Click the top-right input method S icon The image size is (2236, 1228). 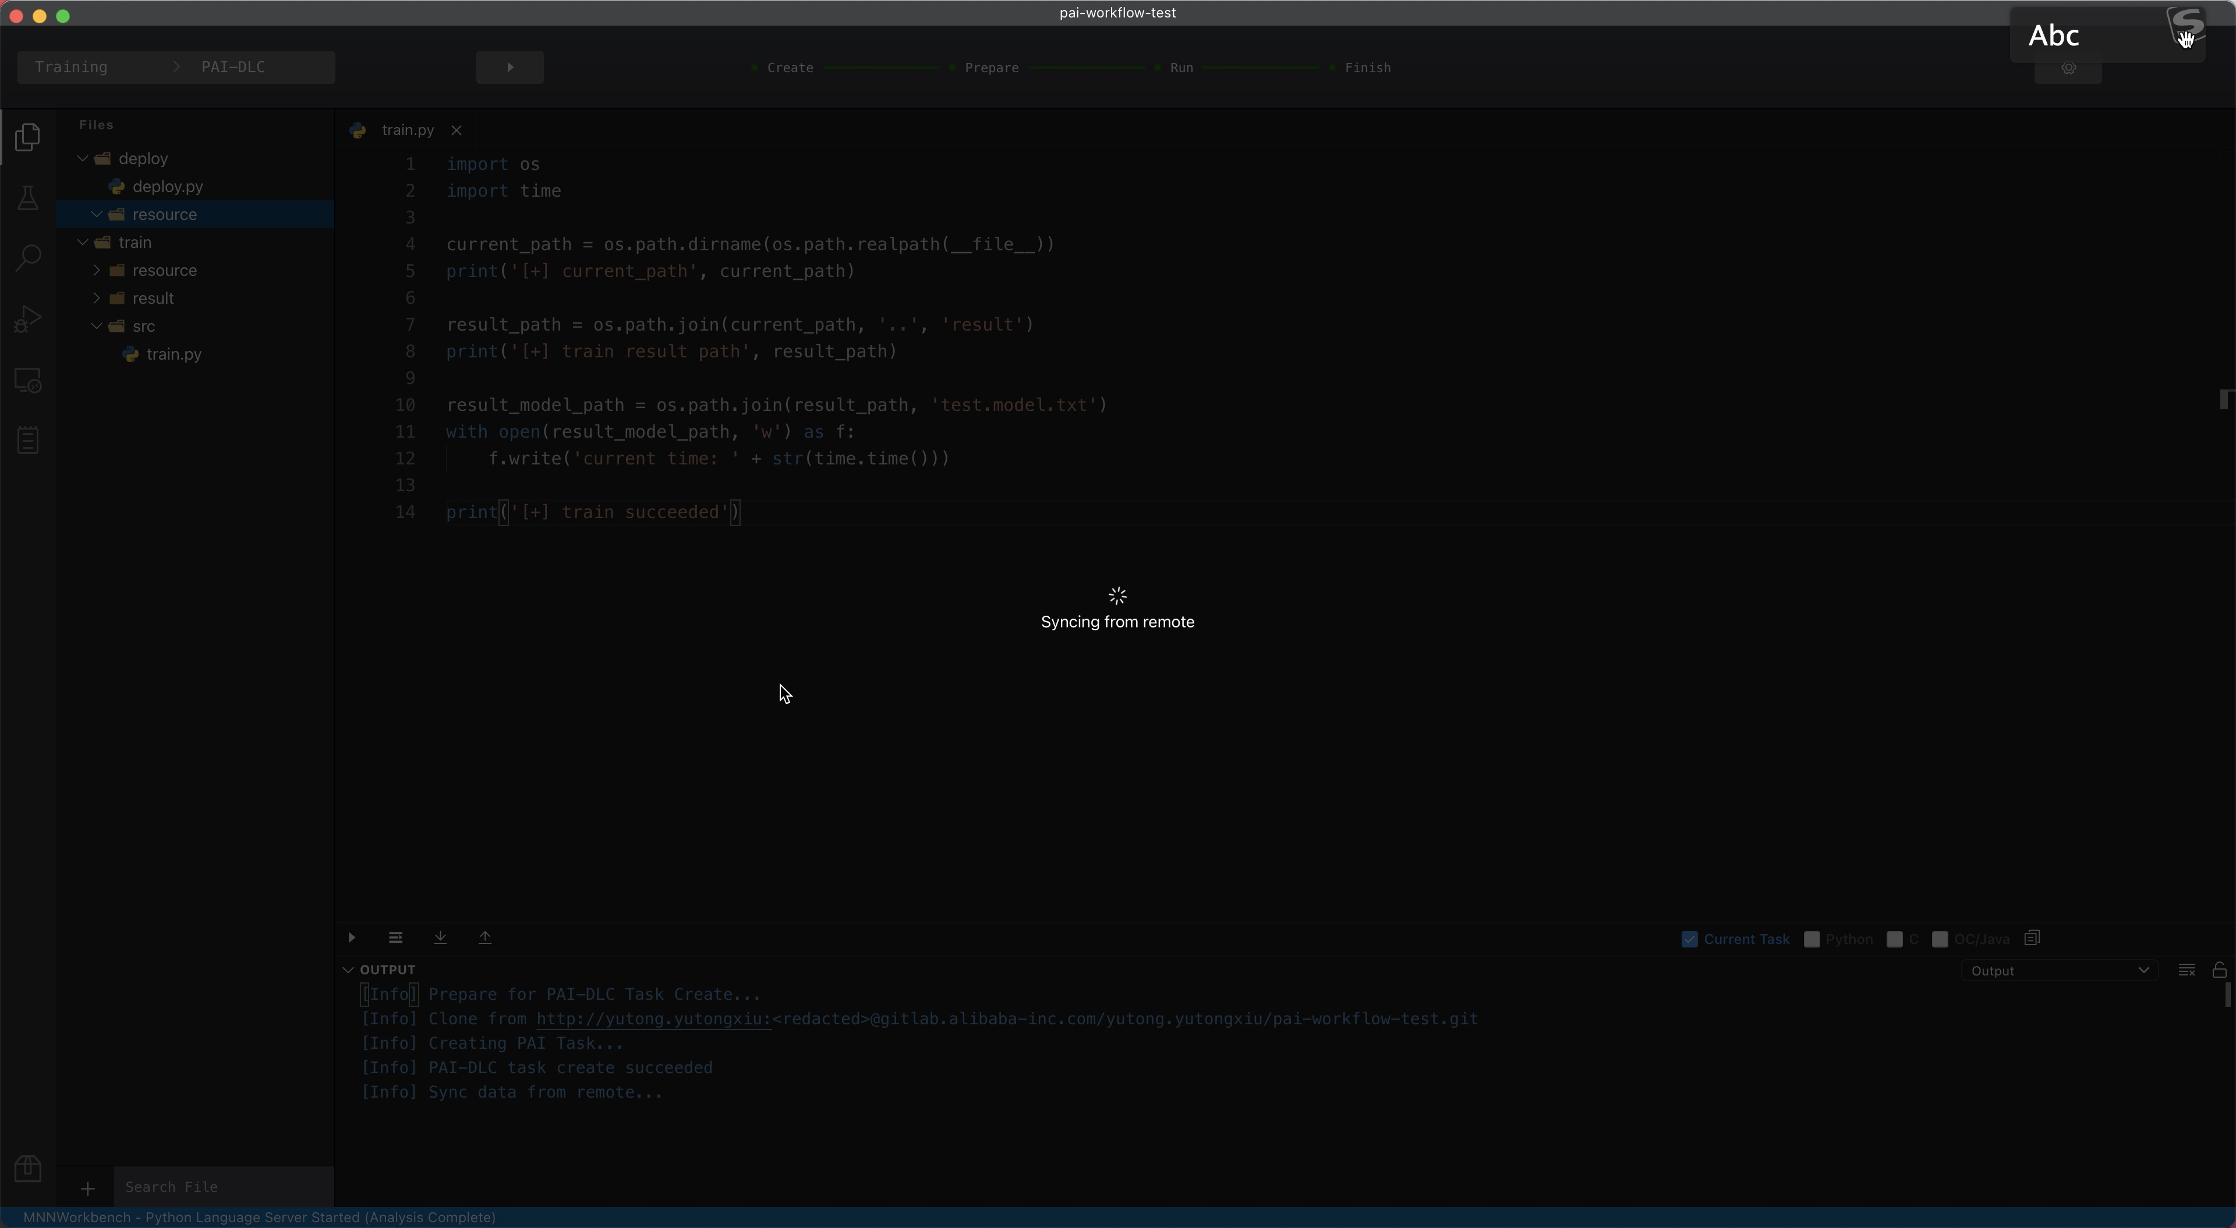pyautogui.click(x=2186, y=26)
